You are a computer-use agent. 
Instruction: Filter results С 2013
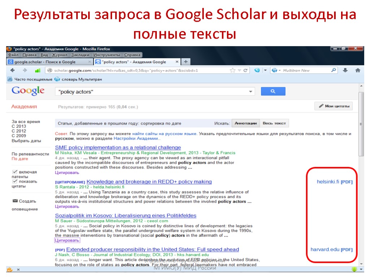click(19, 126)
